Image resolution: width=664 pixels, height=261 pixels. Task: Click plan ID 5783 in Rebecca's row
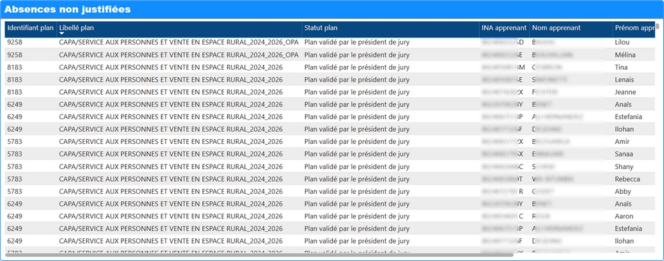click(15, 179)
